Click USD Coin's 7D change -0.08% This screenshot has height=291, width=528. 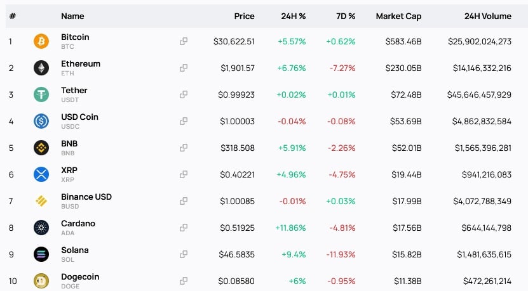341,121
